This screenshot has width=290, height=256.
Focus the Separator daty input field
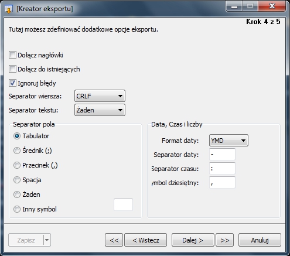click(x=222, y=155)
